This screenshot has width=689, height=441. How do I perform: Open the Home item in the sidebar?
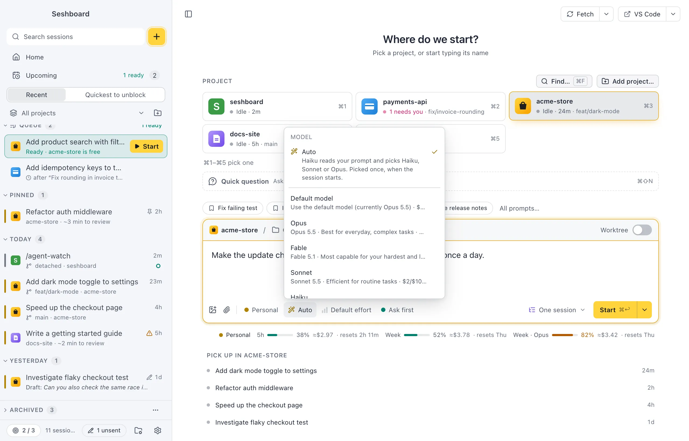pyautogui.click(x=86, y=57)
